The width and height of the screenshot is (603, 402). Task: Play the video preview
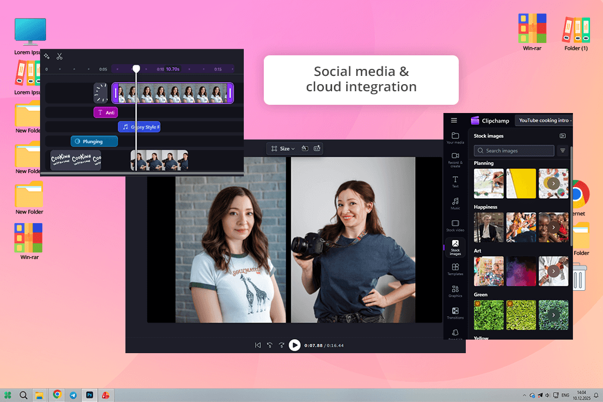294,345
